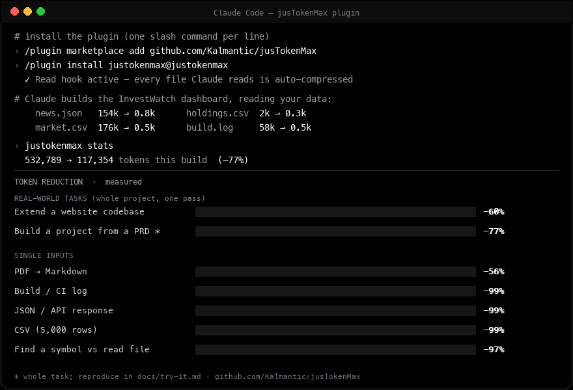The image size is (573, 390).
Task: Click the 'Extend a website codebase' label
Action: point(79,212)
